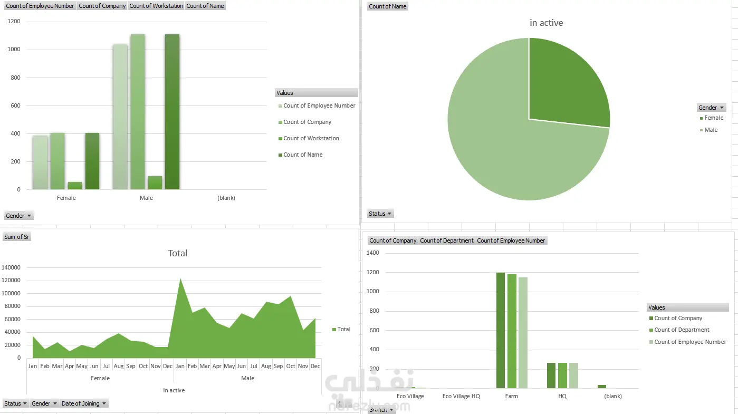Screen dimensions: 738x414
Task: Select the dark Count of Name bar for Male
Action: point(172,112)
